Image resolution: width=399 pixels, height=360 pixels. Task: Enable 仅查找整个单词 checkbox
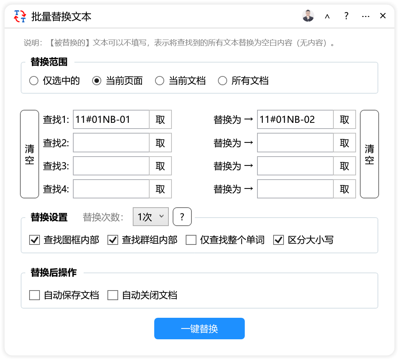click(x=191, y=240)
